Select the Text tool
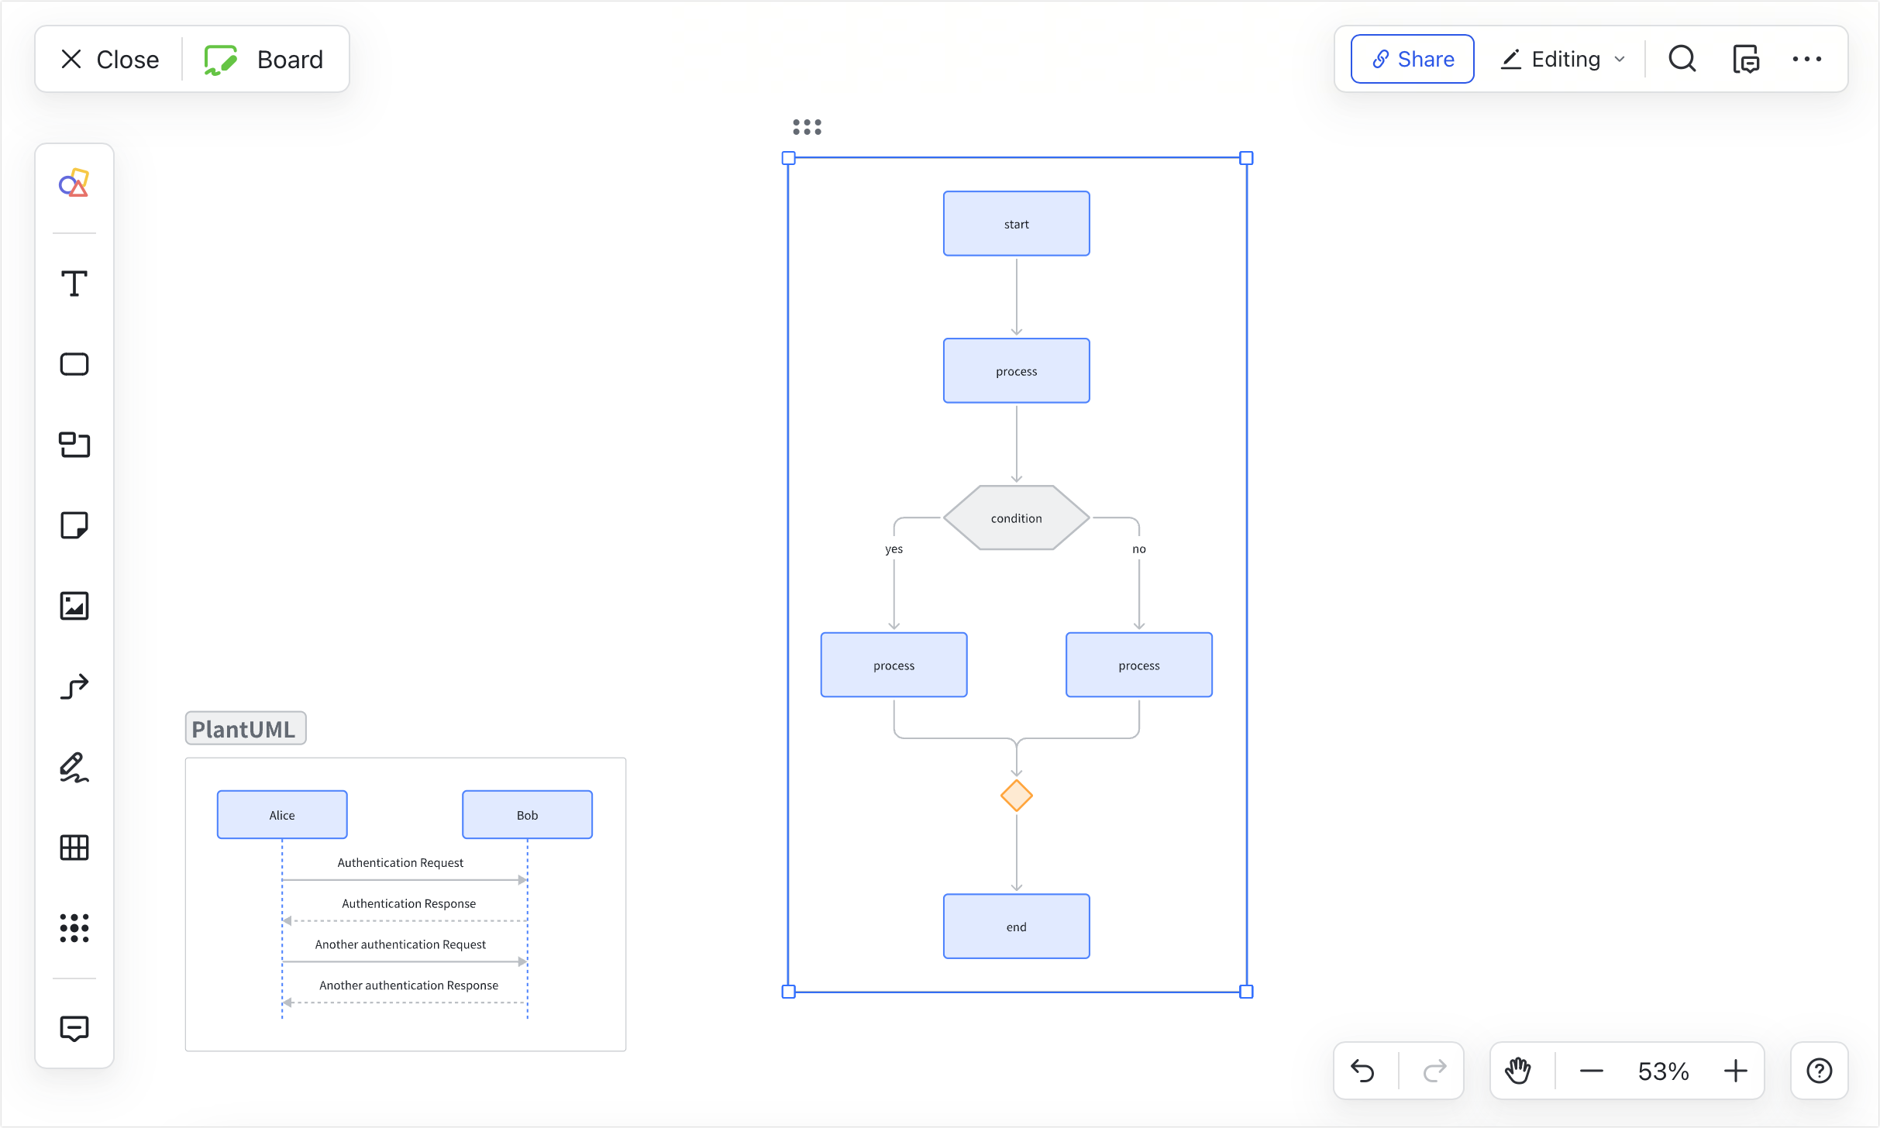 74,284
